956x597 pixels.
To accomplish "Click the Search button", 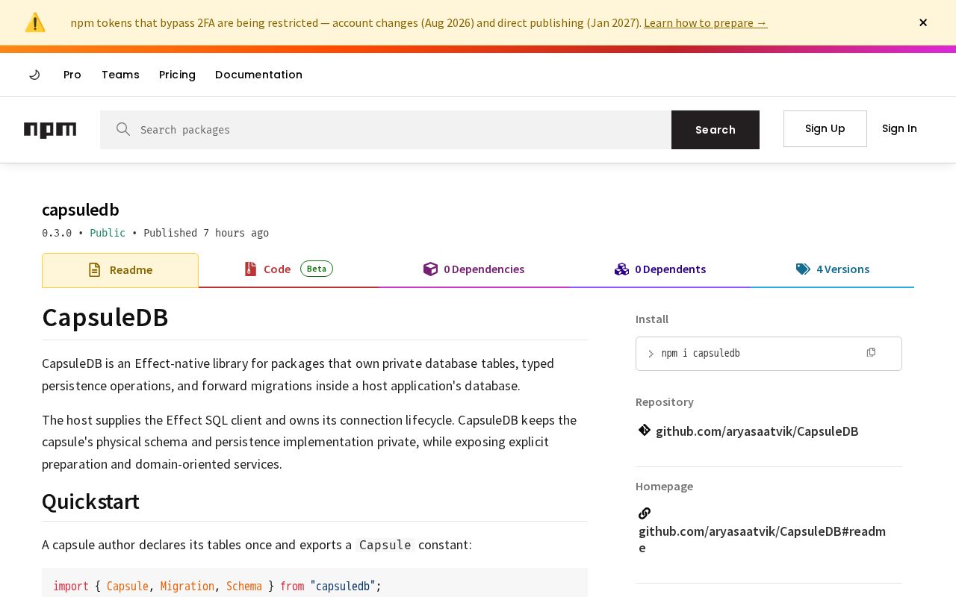I will tap(716, 130).
